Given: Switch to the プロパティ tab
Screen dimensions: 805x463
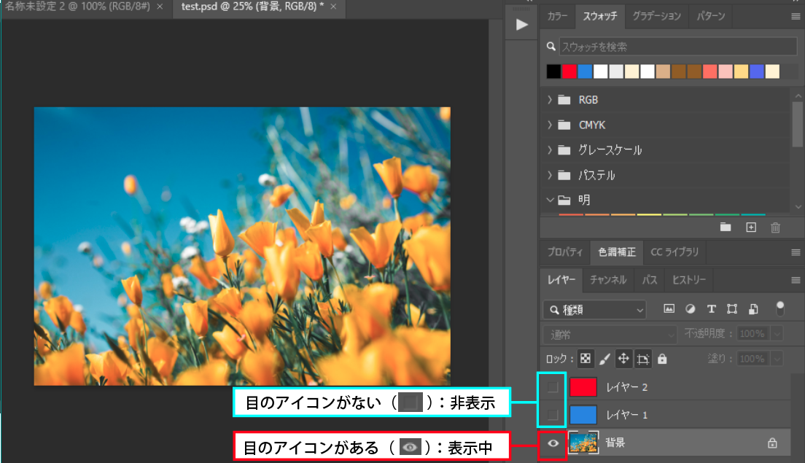Looking at the screenshot, I should coord(564,252).
